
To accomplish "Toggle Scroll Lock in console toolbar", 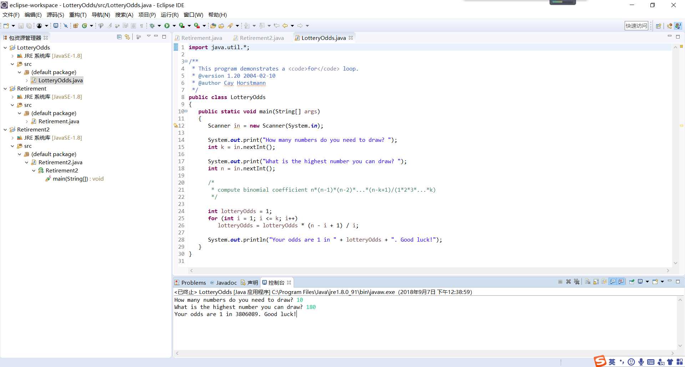I will [x=596, y=282].
